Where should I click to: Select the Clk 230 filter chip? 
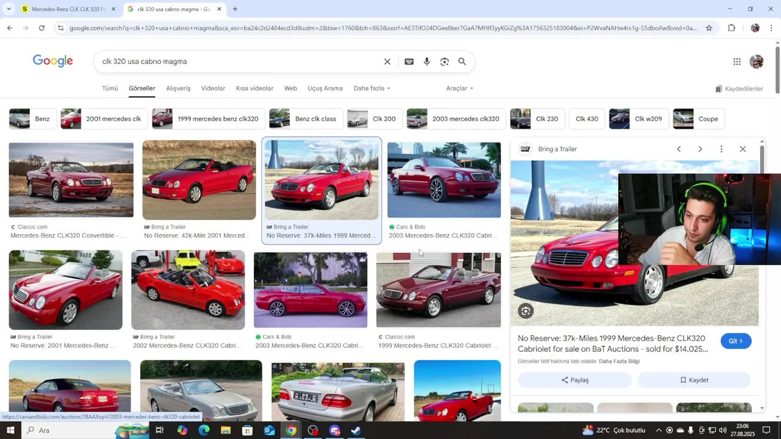(537, 119)
